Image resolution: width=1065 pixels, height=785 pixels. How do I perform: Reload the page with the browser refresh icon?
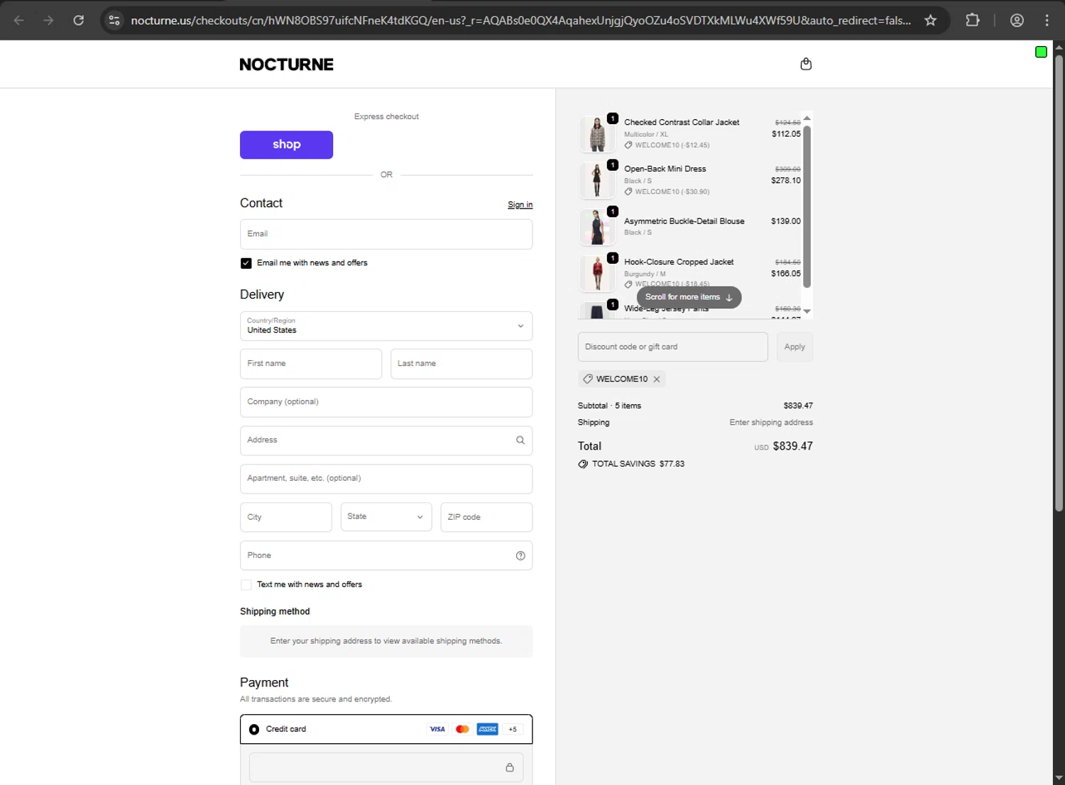79,20
